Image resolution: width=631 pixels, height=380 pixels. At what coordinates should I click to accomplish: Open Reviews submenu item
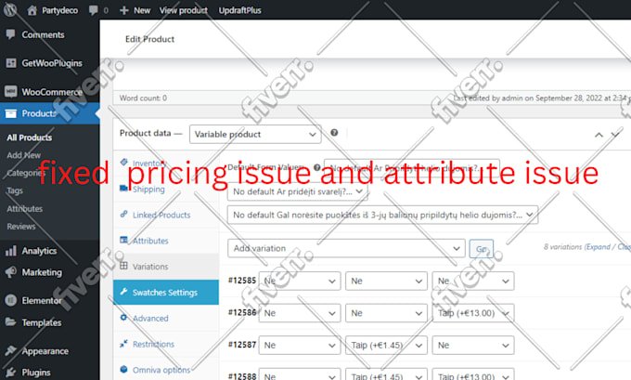(21, 227)
